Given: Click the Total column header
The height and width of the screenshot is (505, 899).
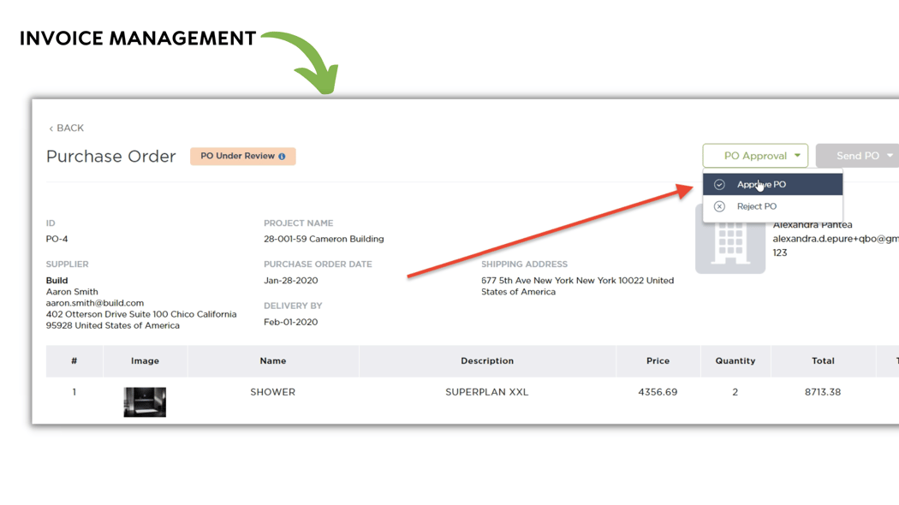Looking at the screenshot, I should pyautogui.click(x=822, y=361).
